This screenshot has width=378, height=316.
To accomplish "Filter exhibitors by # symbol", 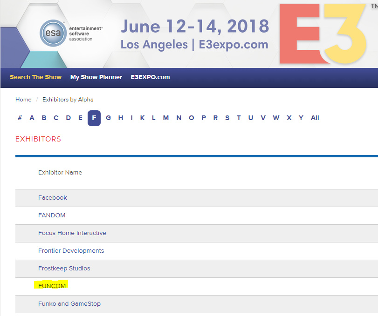I will [x=20, y=118].
